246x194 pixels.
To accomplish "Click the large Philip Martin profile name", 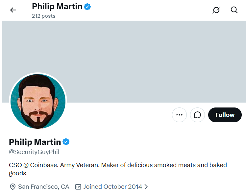I will point(35,142).
